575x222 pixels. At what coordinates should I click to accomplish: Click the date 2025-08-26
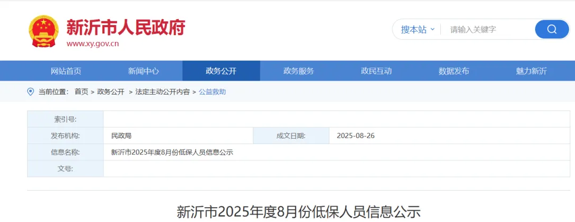point(356,136)
